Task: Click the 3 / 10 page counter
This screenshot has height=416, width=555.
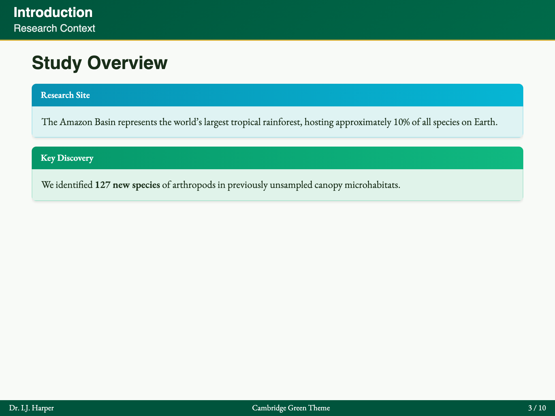Action: pos(537,408)
